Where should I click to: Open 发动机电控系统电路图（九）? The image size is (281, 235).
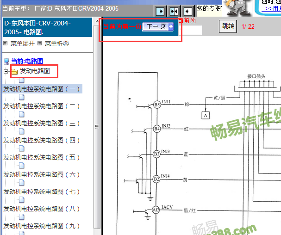tap(41, 226)
